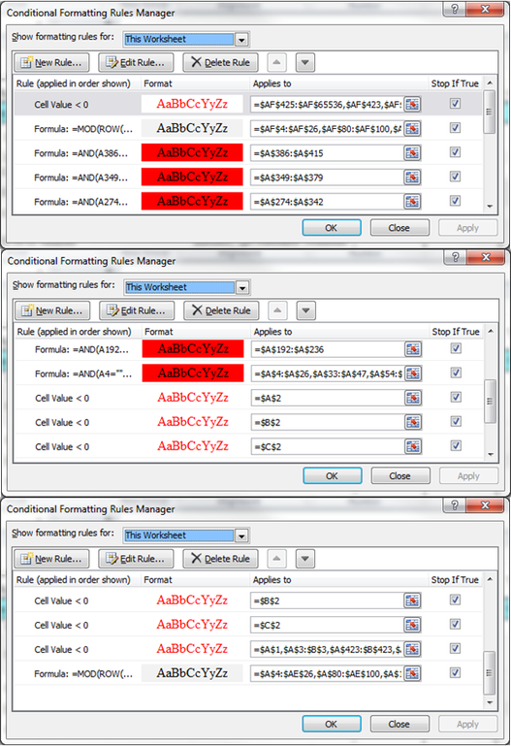
Task: Click Edit Rule in dialog listing A386 rule
Action: (136, 63)
